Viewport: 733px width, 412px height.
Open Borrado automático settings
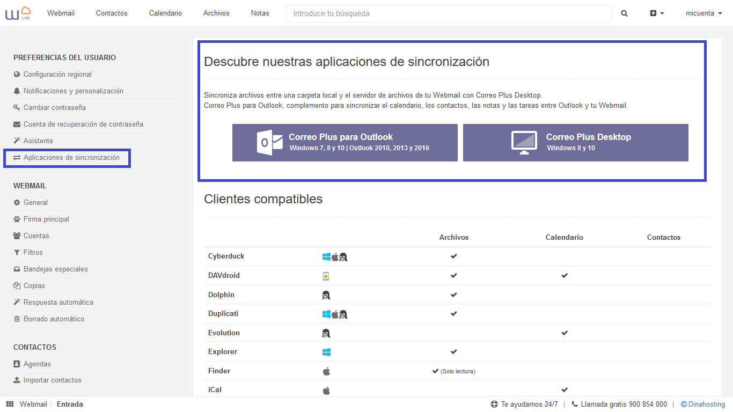click(54, 319)
